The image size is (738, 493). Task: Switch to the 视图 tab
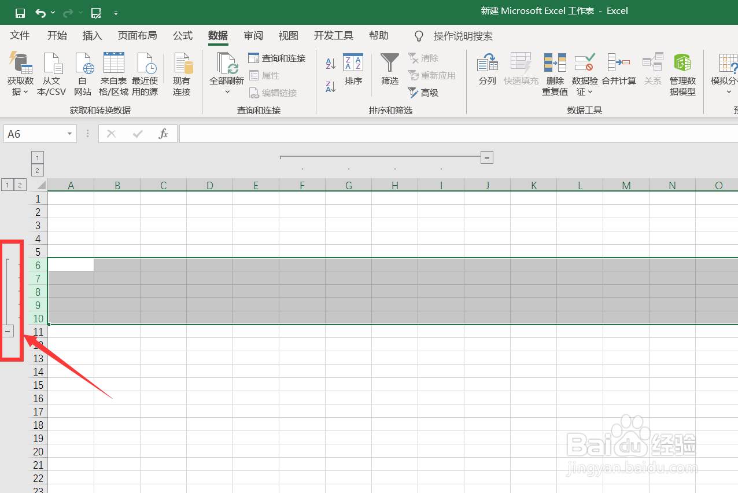[289, 36]
